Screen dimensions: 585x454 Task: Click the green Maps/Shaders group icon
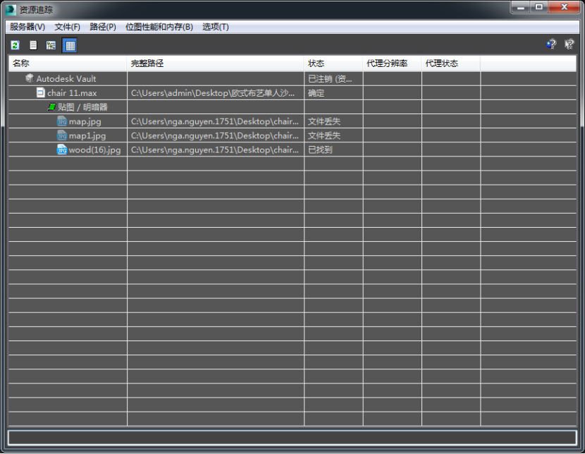52,107
